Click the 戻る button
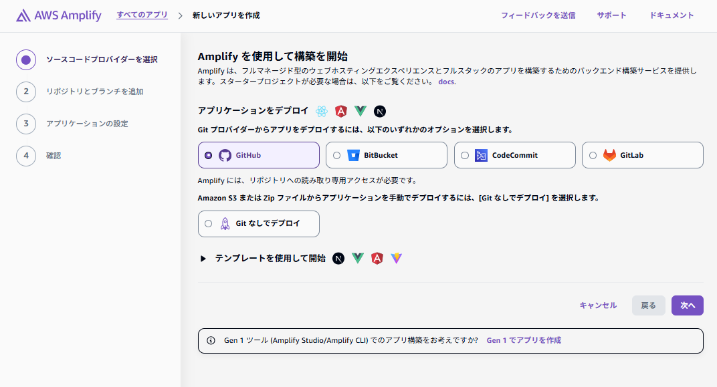The image size is (717, 387). point(648,305)
